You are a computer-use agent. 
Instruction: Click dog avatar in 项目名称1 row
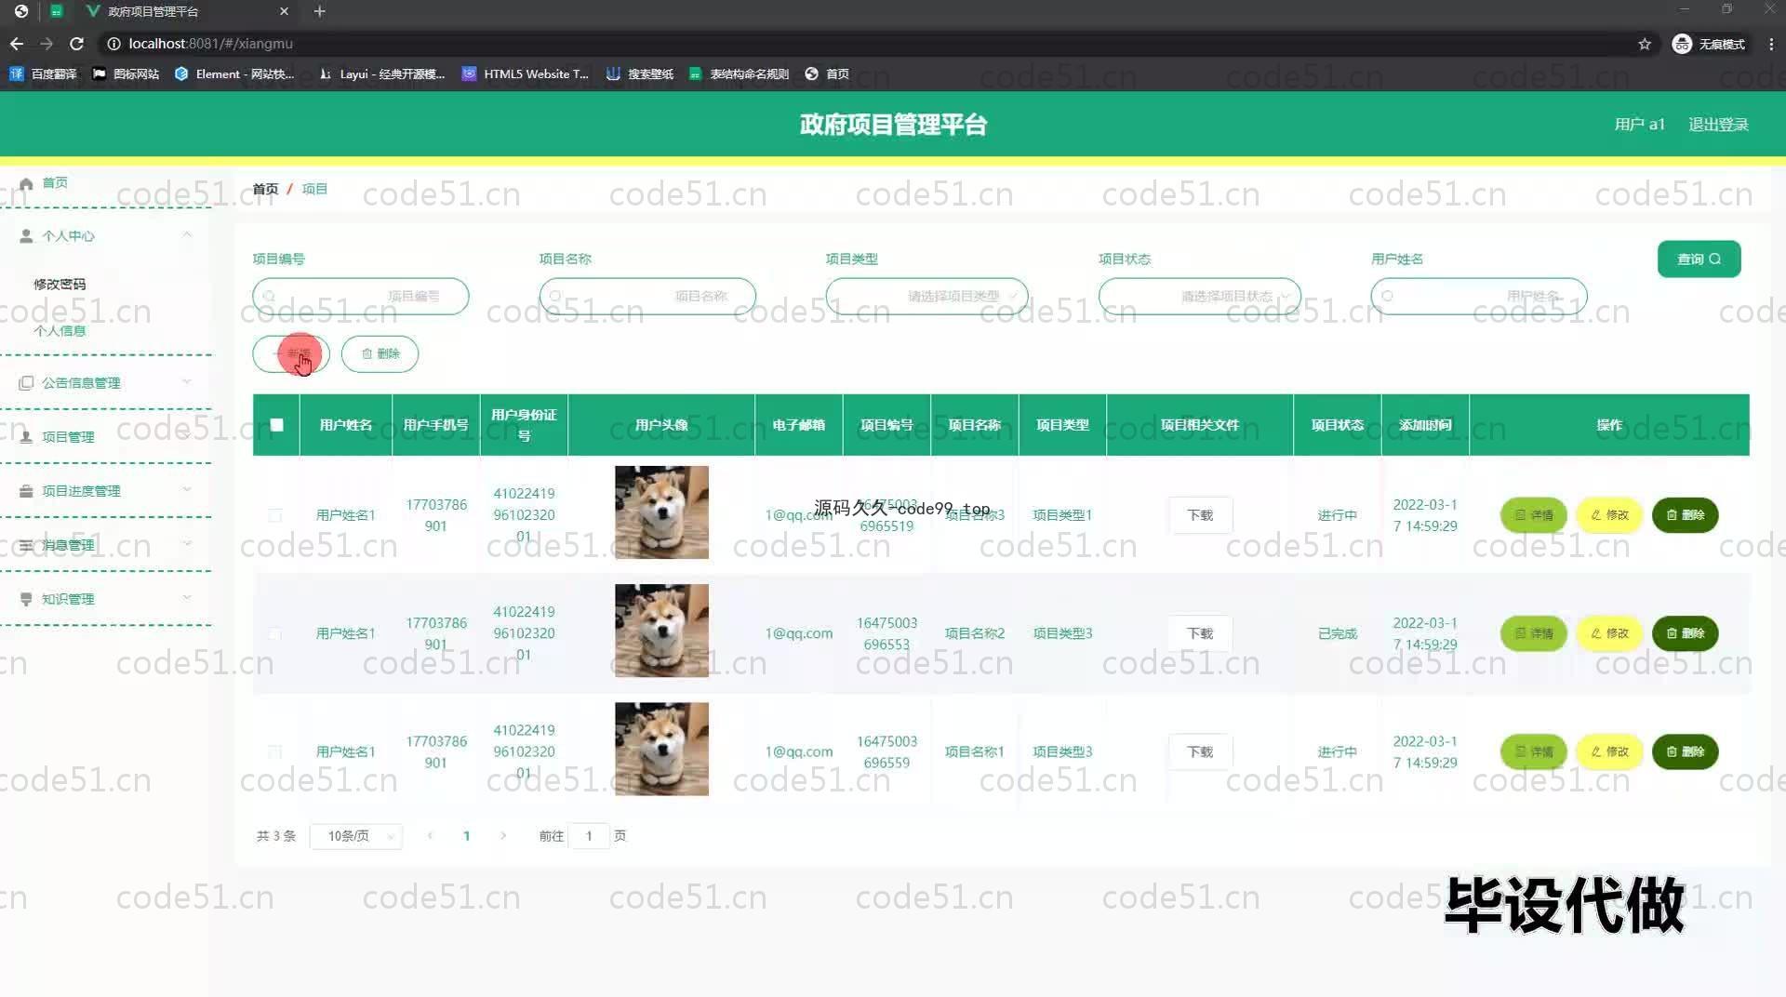click(x=661, y=749)
